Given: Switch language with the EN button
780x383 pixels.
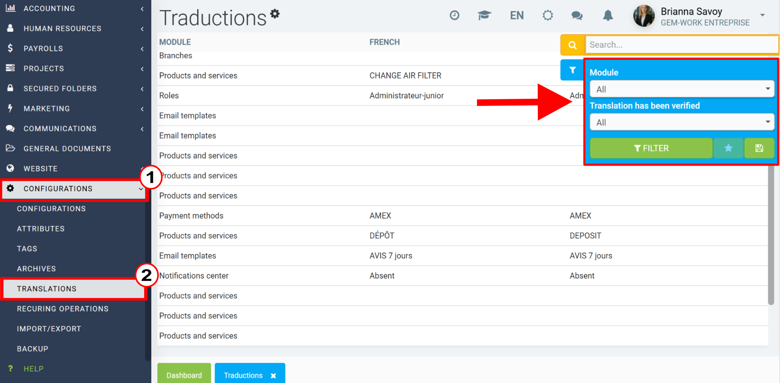Looking at the screenshot, I should pos(517,15).
